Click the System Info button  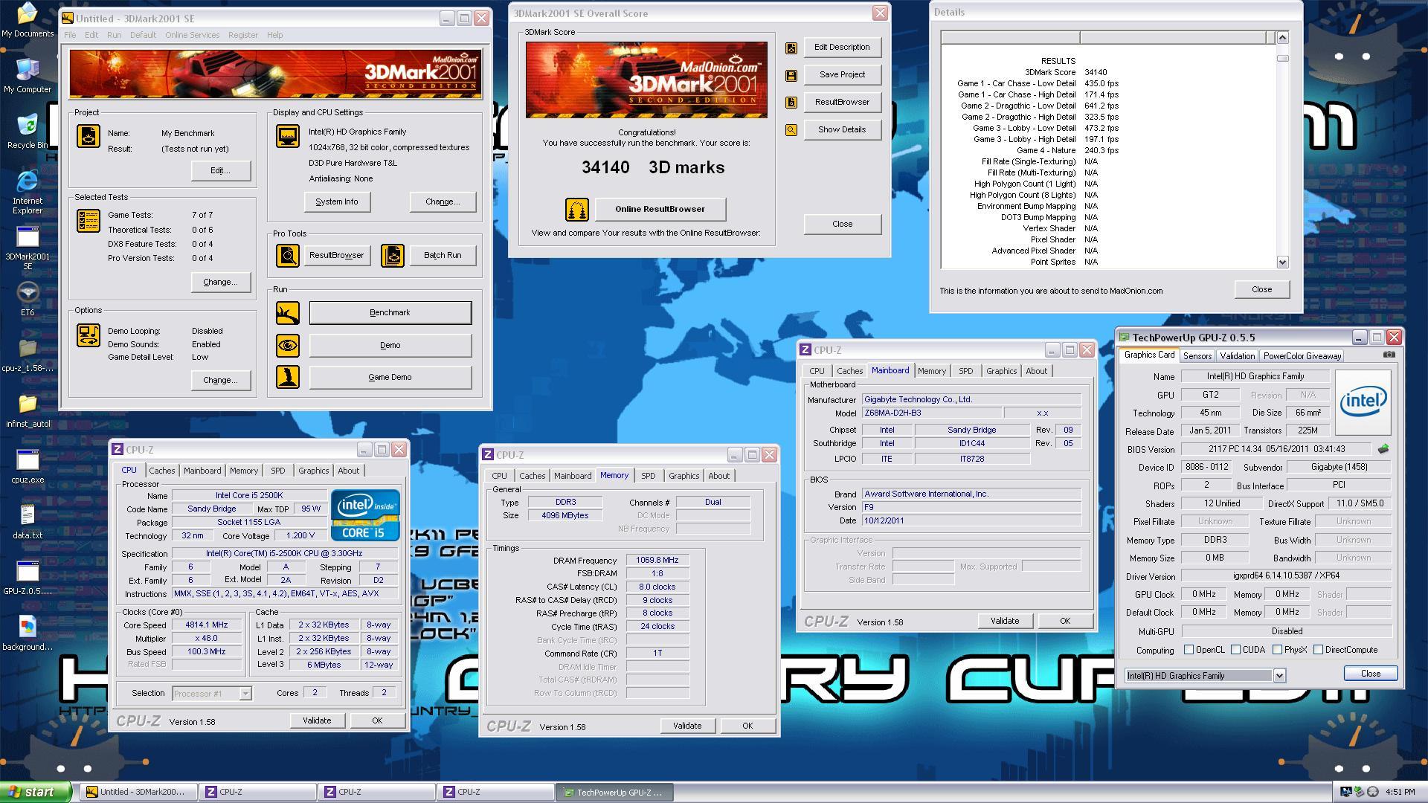point(336,202)
